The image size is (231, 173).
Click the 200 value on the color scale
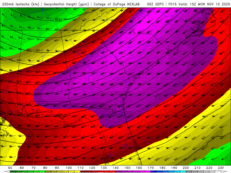(186, 168)
